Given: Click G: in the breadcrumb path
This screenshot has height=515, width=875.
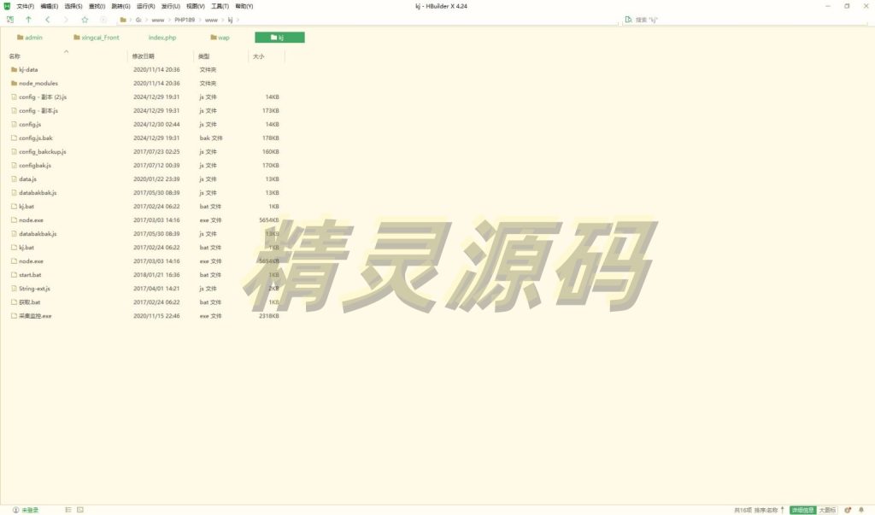Looking at the screenshot, I should (138, 20).
